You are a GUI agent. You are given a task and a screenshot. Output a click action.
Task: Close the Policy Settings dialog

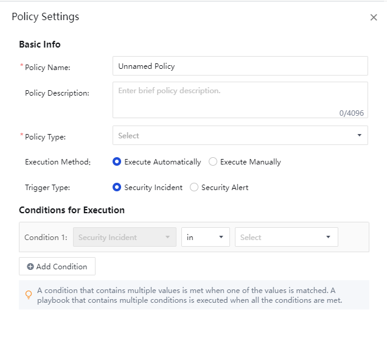pos(374,18)
